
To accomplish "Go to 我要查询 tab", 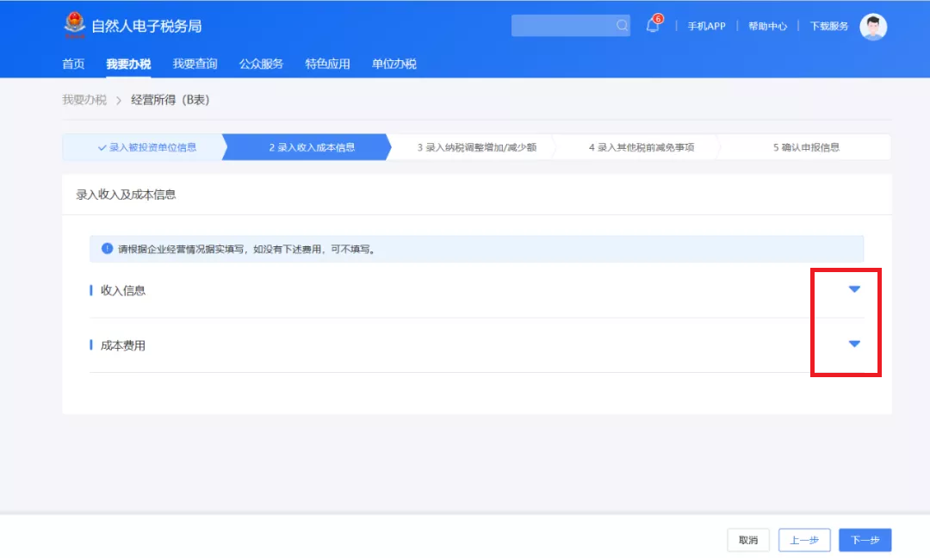I will [195, 64].
